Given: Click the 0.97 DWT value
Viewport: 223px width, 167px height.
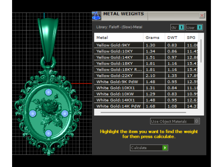Looking at the screenshot, I should pyautogui.click(x=172, y=58).
